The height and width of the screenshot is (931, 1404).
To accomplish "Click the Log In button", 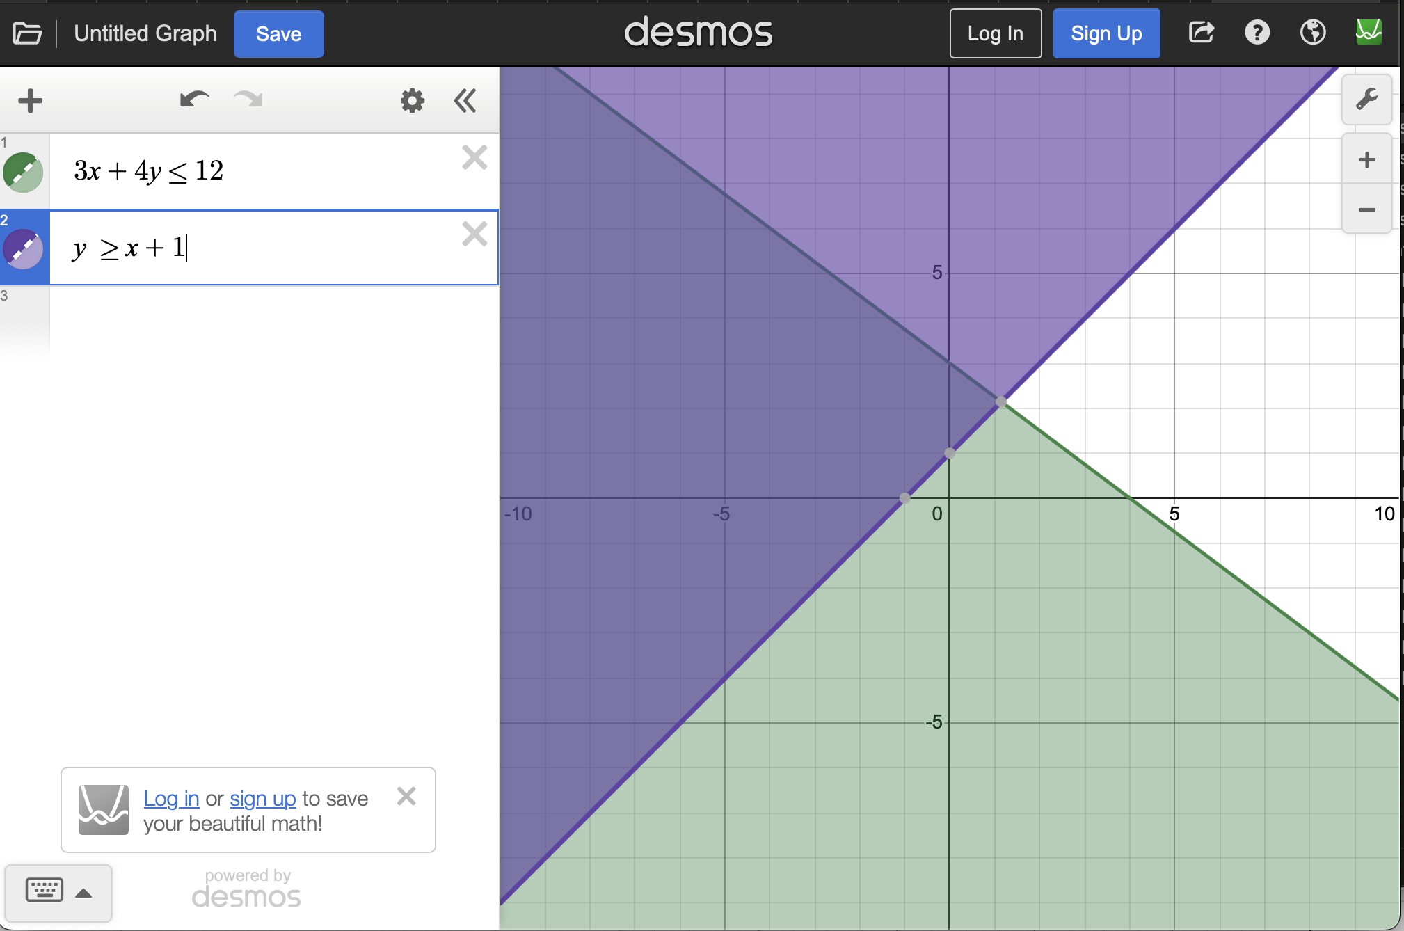I will [x=995, y=33].
